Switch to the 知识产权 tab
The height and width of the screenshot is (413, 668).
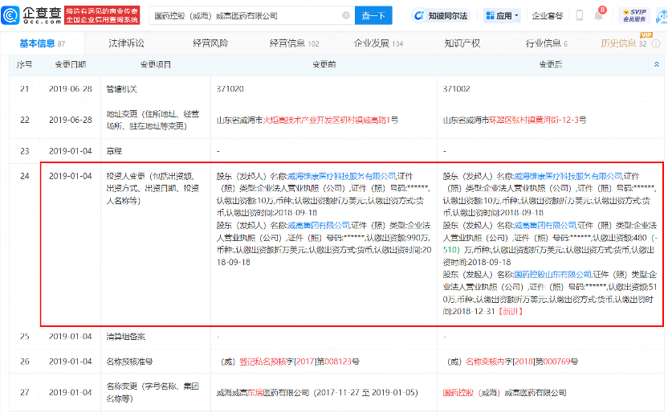point(462,43)
